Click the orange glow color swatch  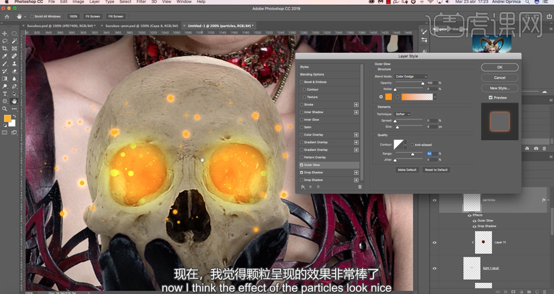coord(388,97)
